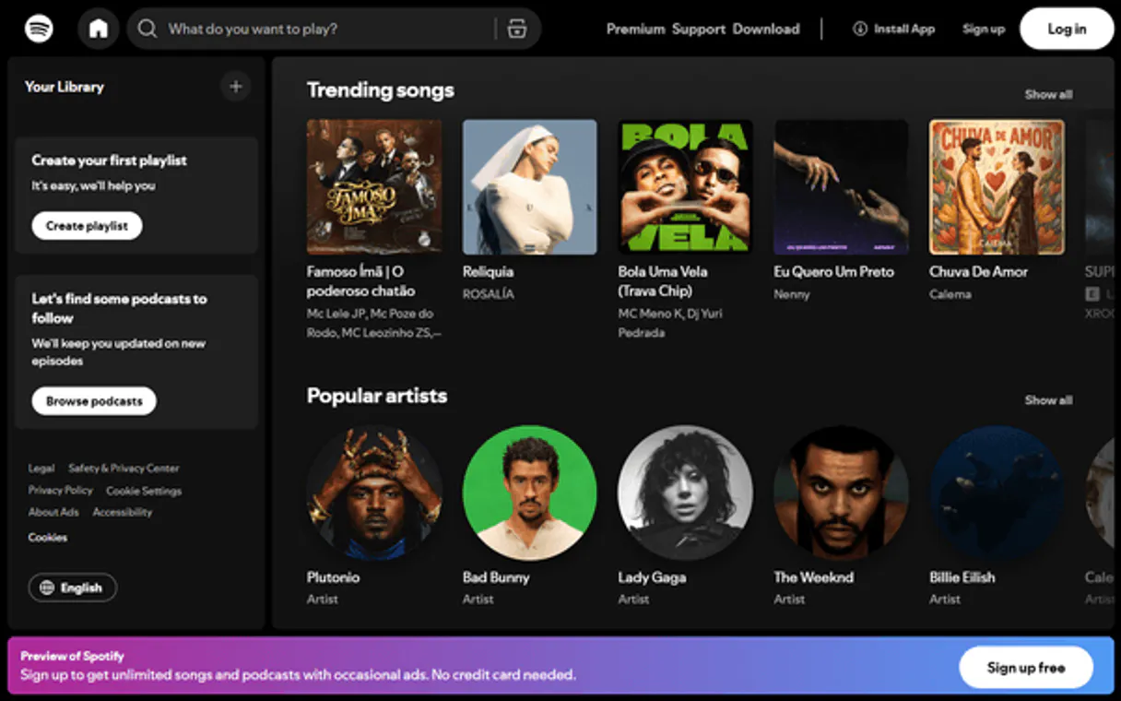Open the Reliquia album cover

coord(529,186)
